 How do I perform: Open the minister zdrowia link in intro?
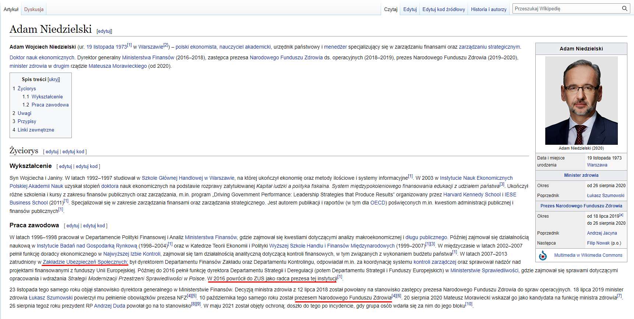(28, 66)
